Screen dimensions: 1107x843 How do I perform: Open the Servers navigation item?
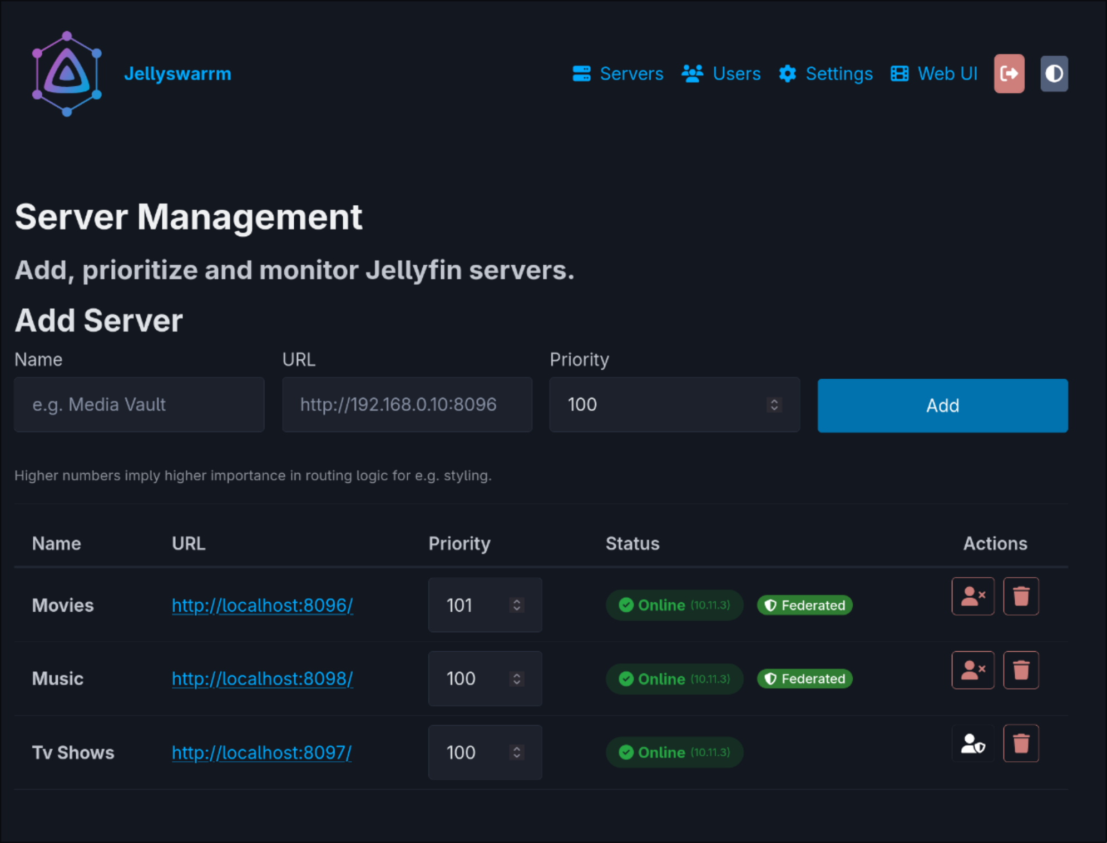[618, 73]
